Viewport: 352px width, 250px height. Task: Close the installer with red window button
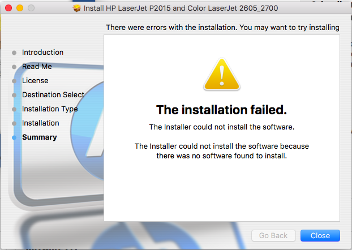(8, 8)
